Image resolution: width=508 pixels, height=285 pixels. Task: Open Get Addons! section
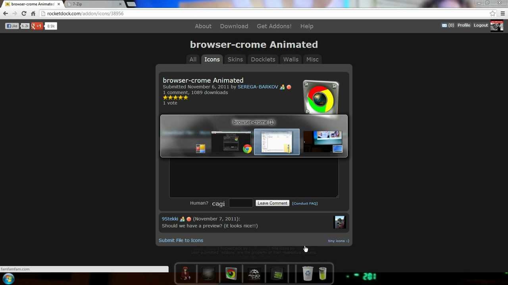274,26
